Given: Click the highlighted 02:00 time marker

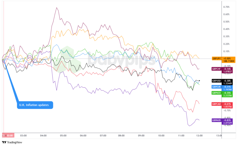Looking at the screenshot, I should 7,135.
